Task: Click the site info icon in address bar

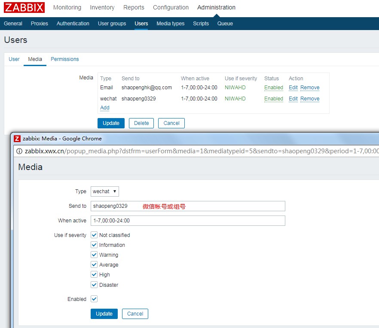Action: point(19,151)
